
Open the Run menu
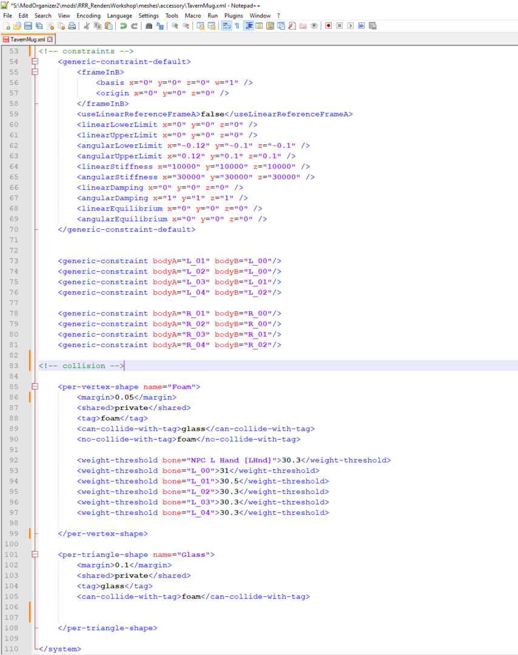click(x=213, y=15)
